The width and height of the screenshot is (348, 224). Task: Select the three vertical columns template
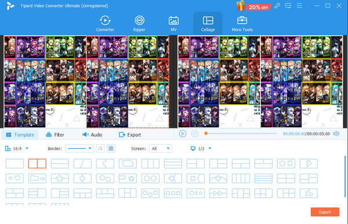[x=150, y=163]
